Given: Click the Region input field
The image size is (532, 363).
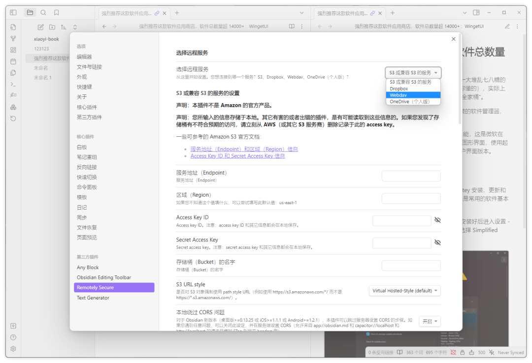Looking at the screenshot, I should coord(411,199).
